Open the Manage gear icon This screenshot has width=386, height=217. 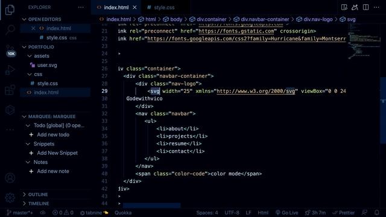[10, 197]
